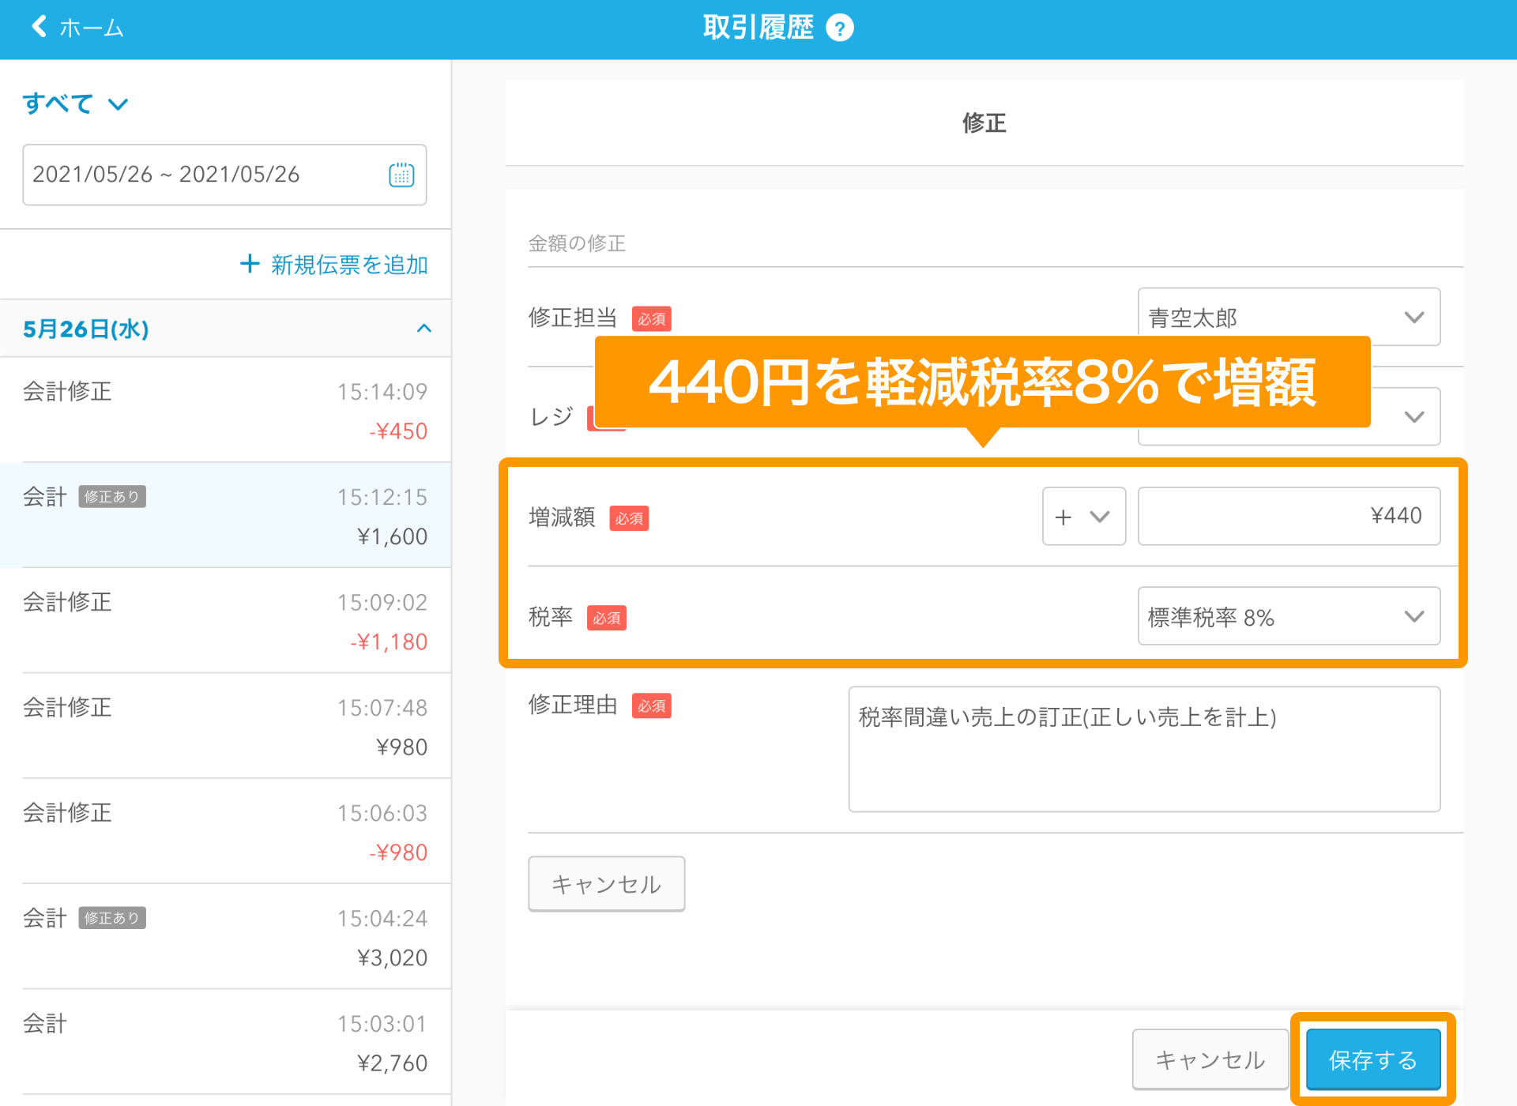This screenshot has height=1106, width=1517.
Task: Select the 会計 entry at 15:12:15
Action: point(225,515)
